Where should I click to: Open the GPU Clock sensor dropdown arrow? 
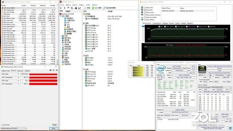click(18, 74)
